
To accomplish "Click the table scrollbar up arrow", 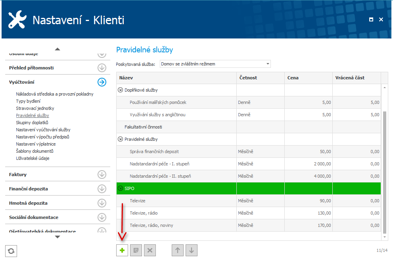I will coord(385,88).
